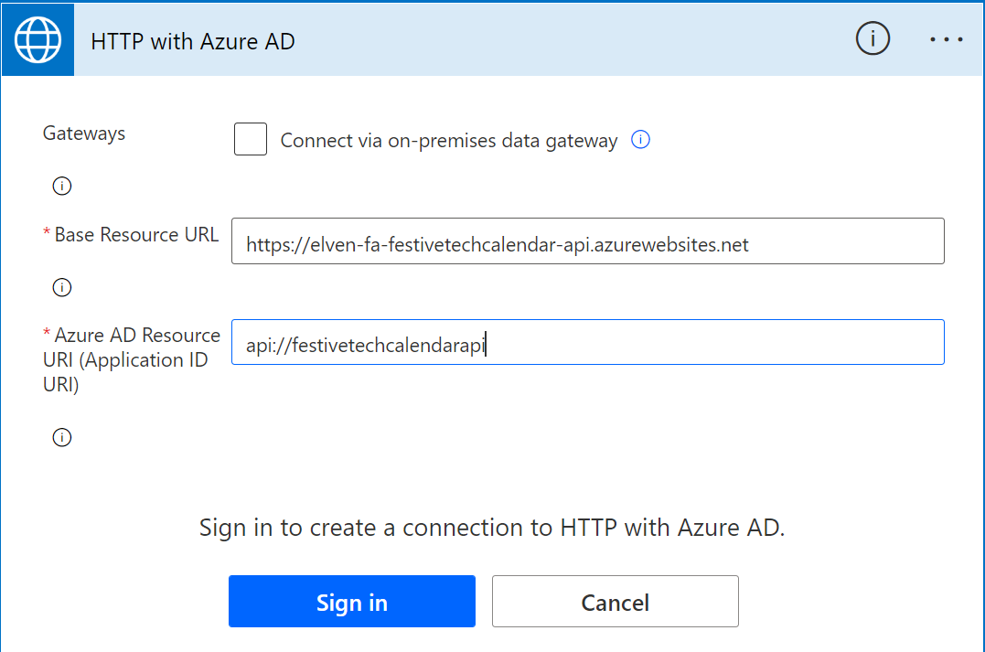
Task: Click into the Base Resource URL field
Action: 587,241
